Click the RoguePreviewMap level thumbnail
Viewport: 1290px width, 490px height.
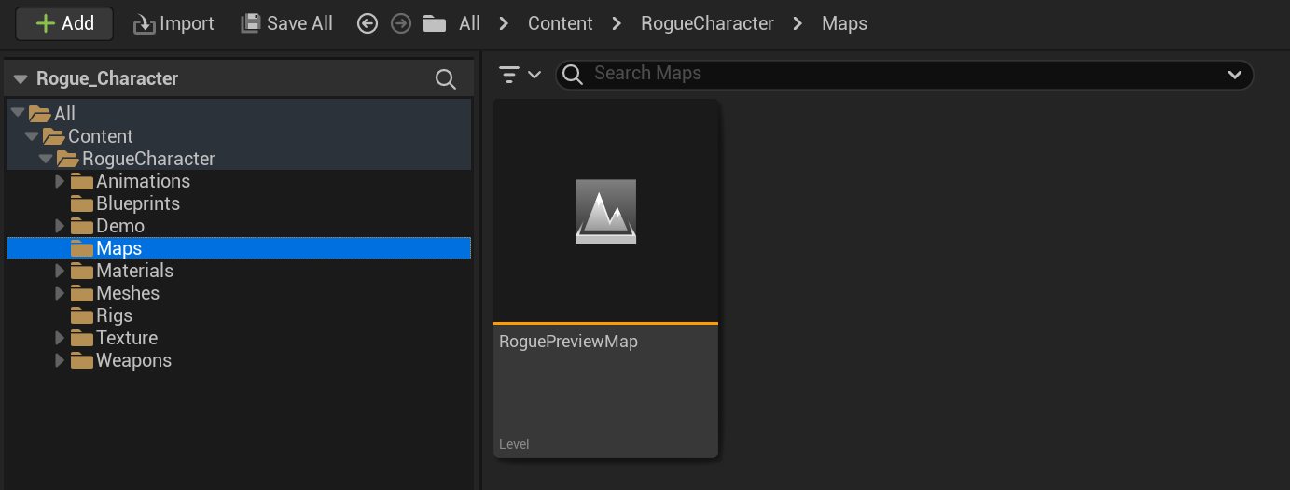(x=605, y=211)
